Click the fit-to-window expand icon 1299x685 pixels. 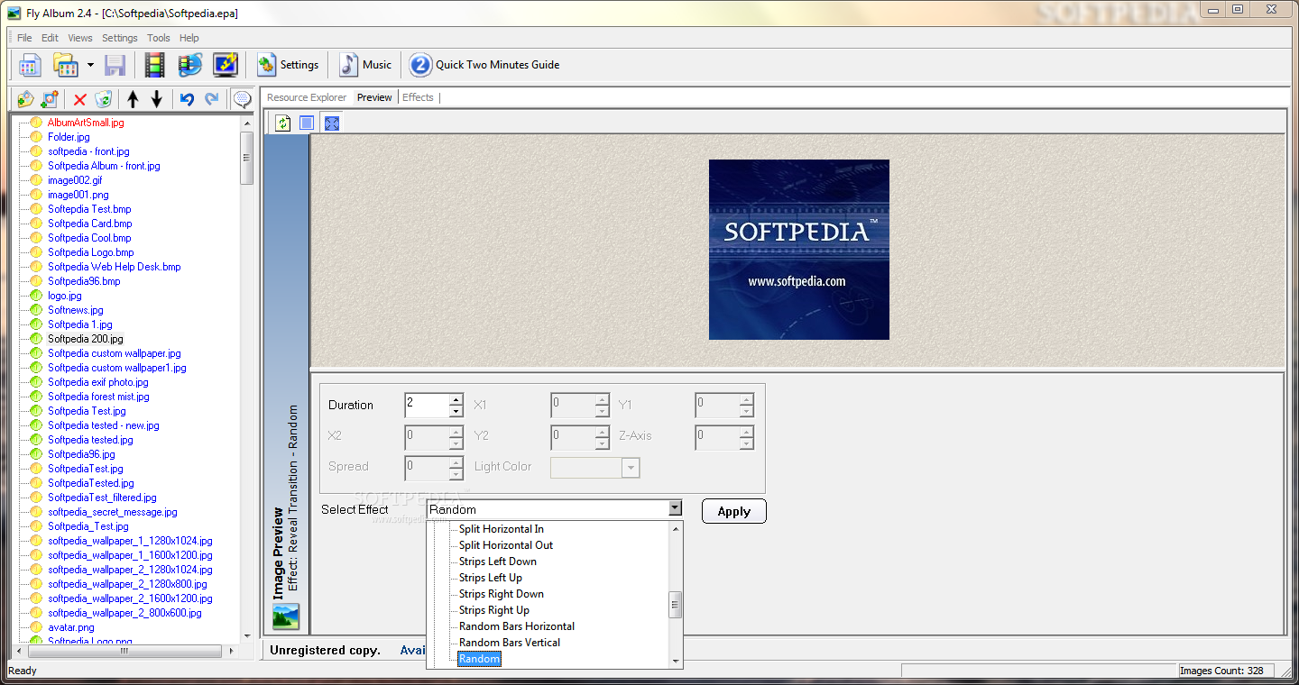tap(331, 123)
